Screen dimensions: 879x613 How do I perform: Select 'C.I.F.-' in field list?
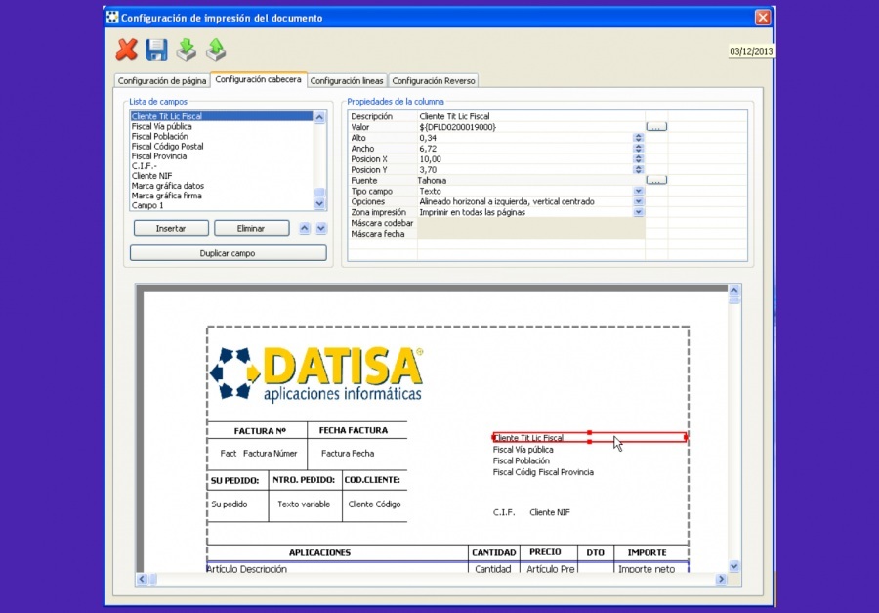222,166
